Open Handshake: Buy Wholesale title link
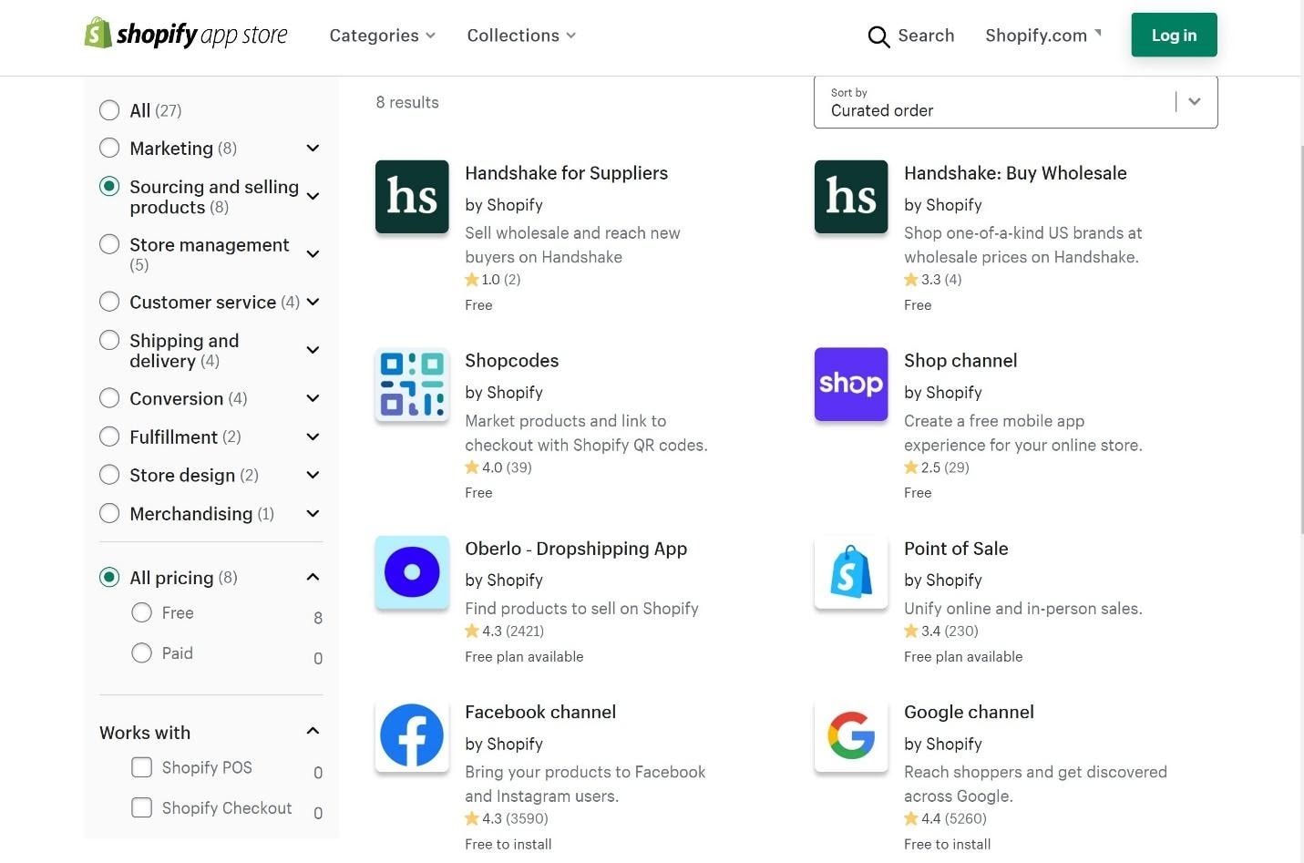The width and height of the screenshot is (1304, 863). [1015, 173]
